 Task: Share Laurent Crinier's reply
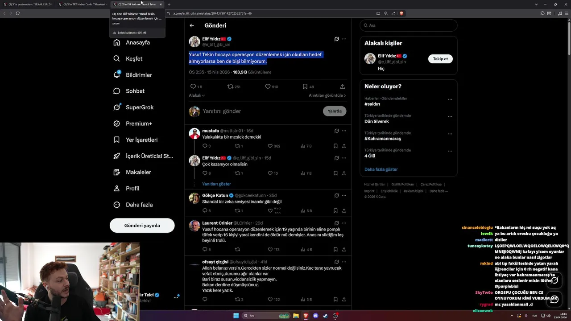(x=344, y=249)
